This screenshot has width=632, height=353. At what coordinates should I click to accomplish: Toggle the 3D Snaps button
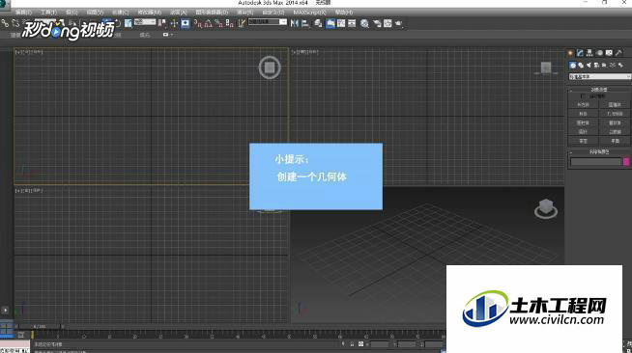197,23
